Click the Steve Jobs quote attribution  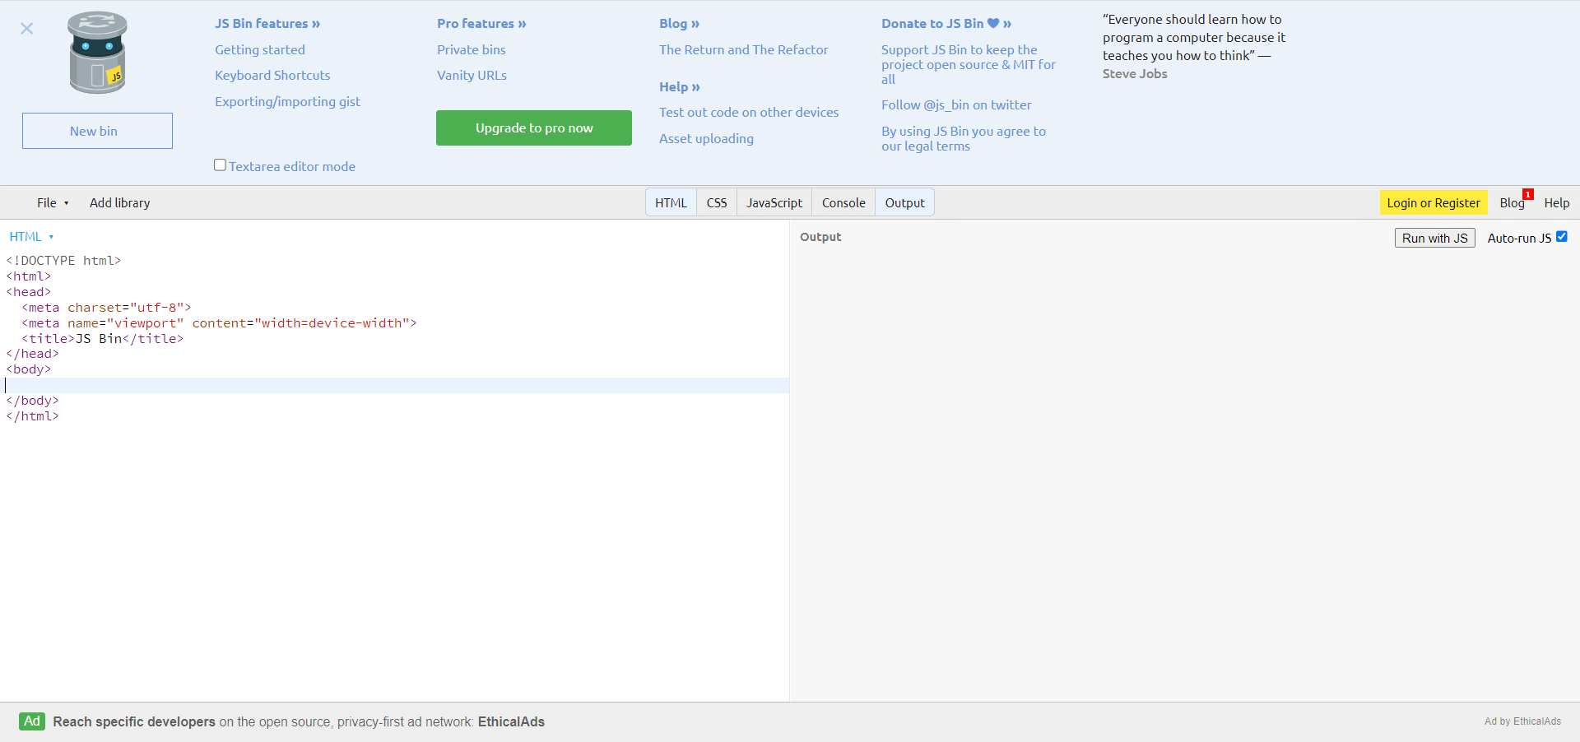pyautogui.click(x=1135, y=74)
